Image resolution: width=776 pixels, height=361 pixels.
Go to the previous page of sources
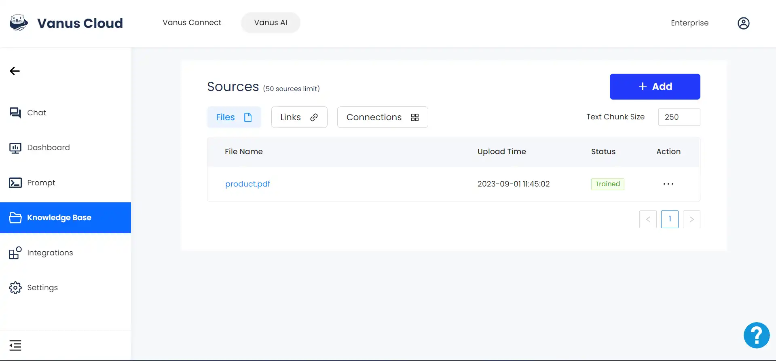648,219
